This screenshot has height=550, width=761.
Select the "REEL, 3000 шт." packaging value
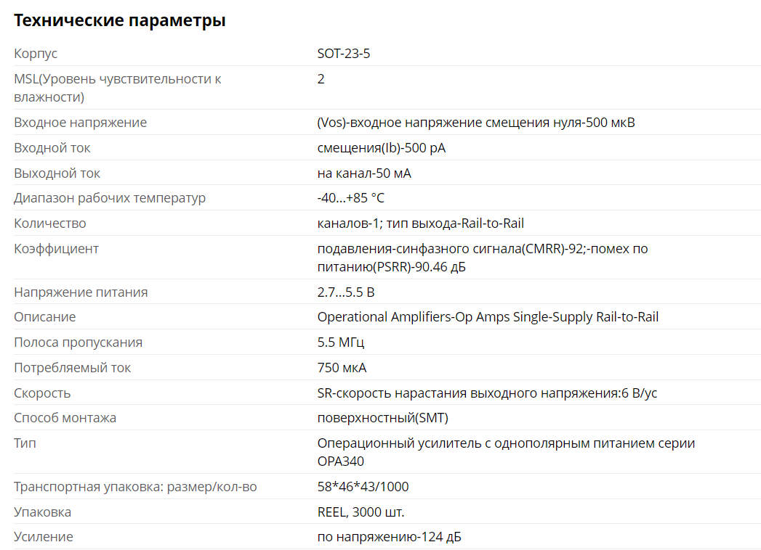tap(361, 512)
